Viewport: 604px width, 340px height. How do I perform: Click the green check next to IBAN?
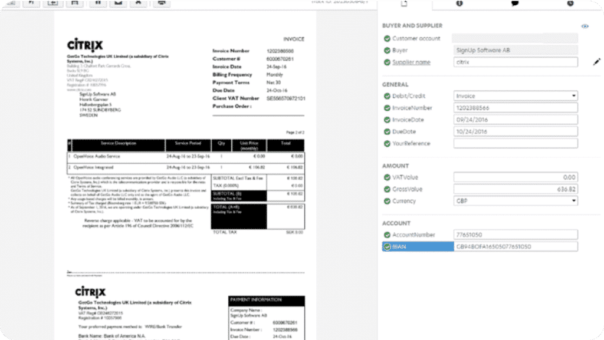coord(387,246)
